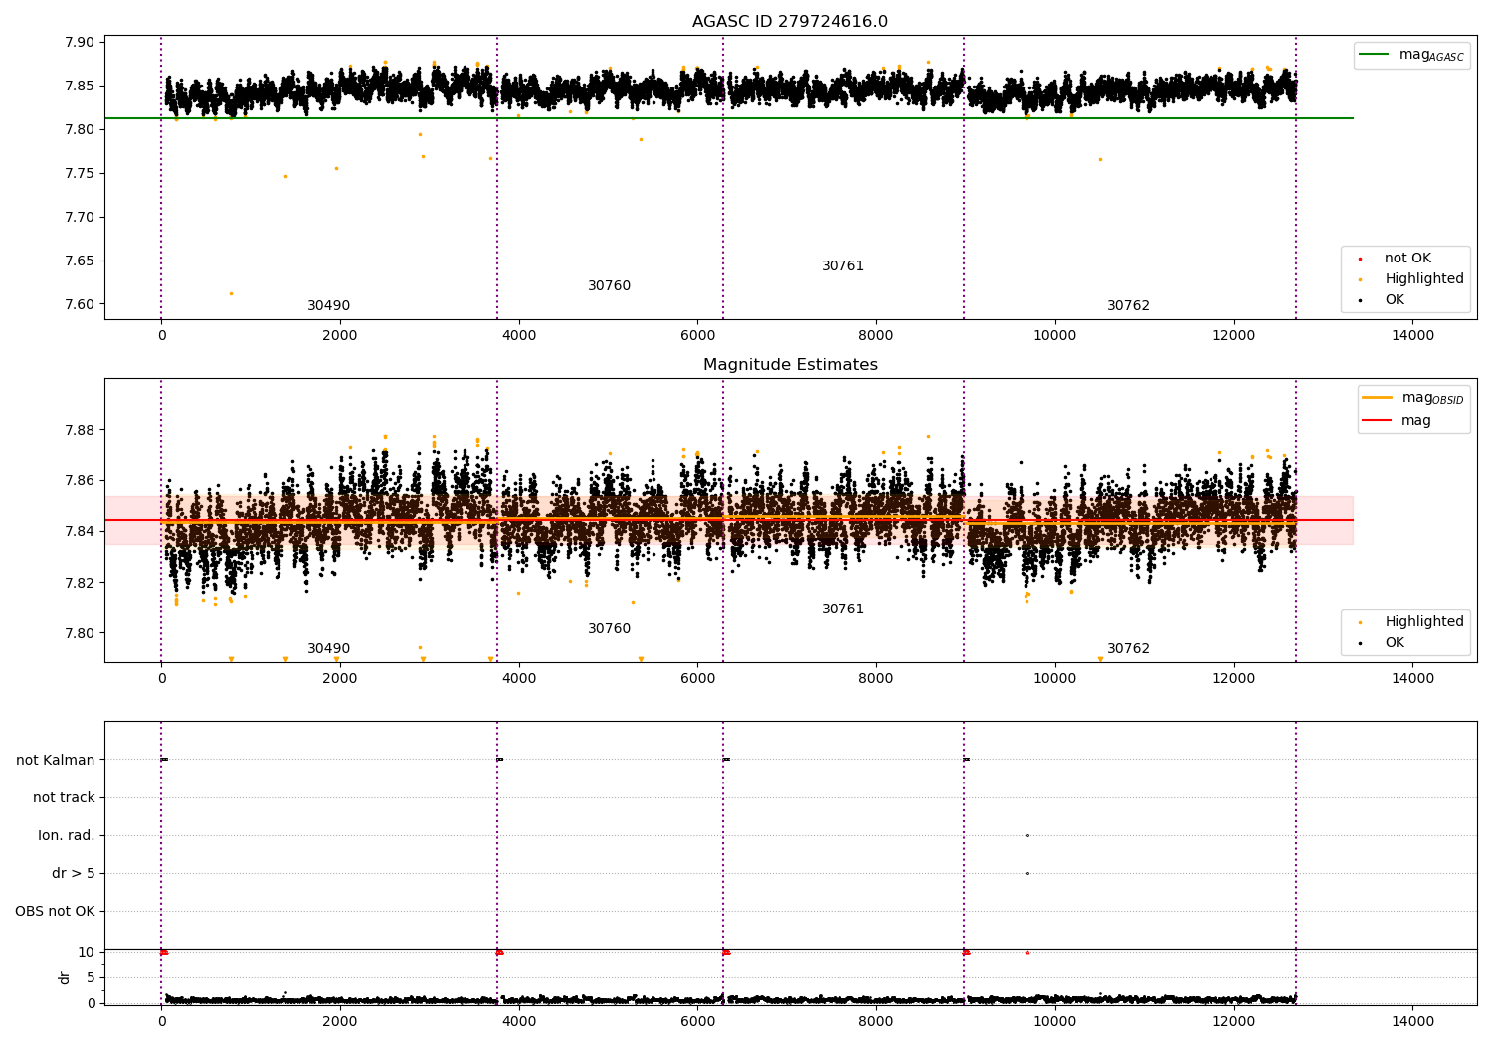Select the 7.88 y-axis tick label
This screenshot has width=1492, height=1044.
point(80,430)
